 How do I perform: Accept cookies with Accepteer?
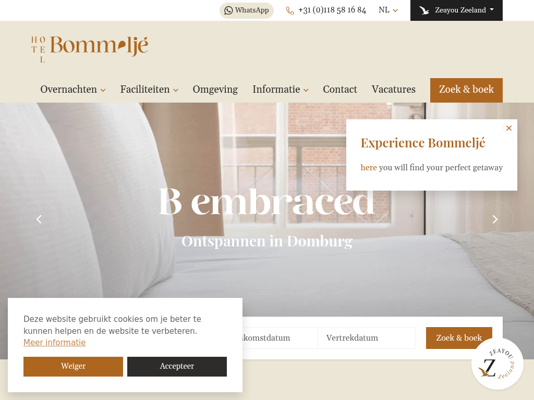177,366
